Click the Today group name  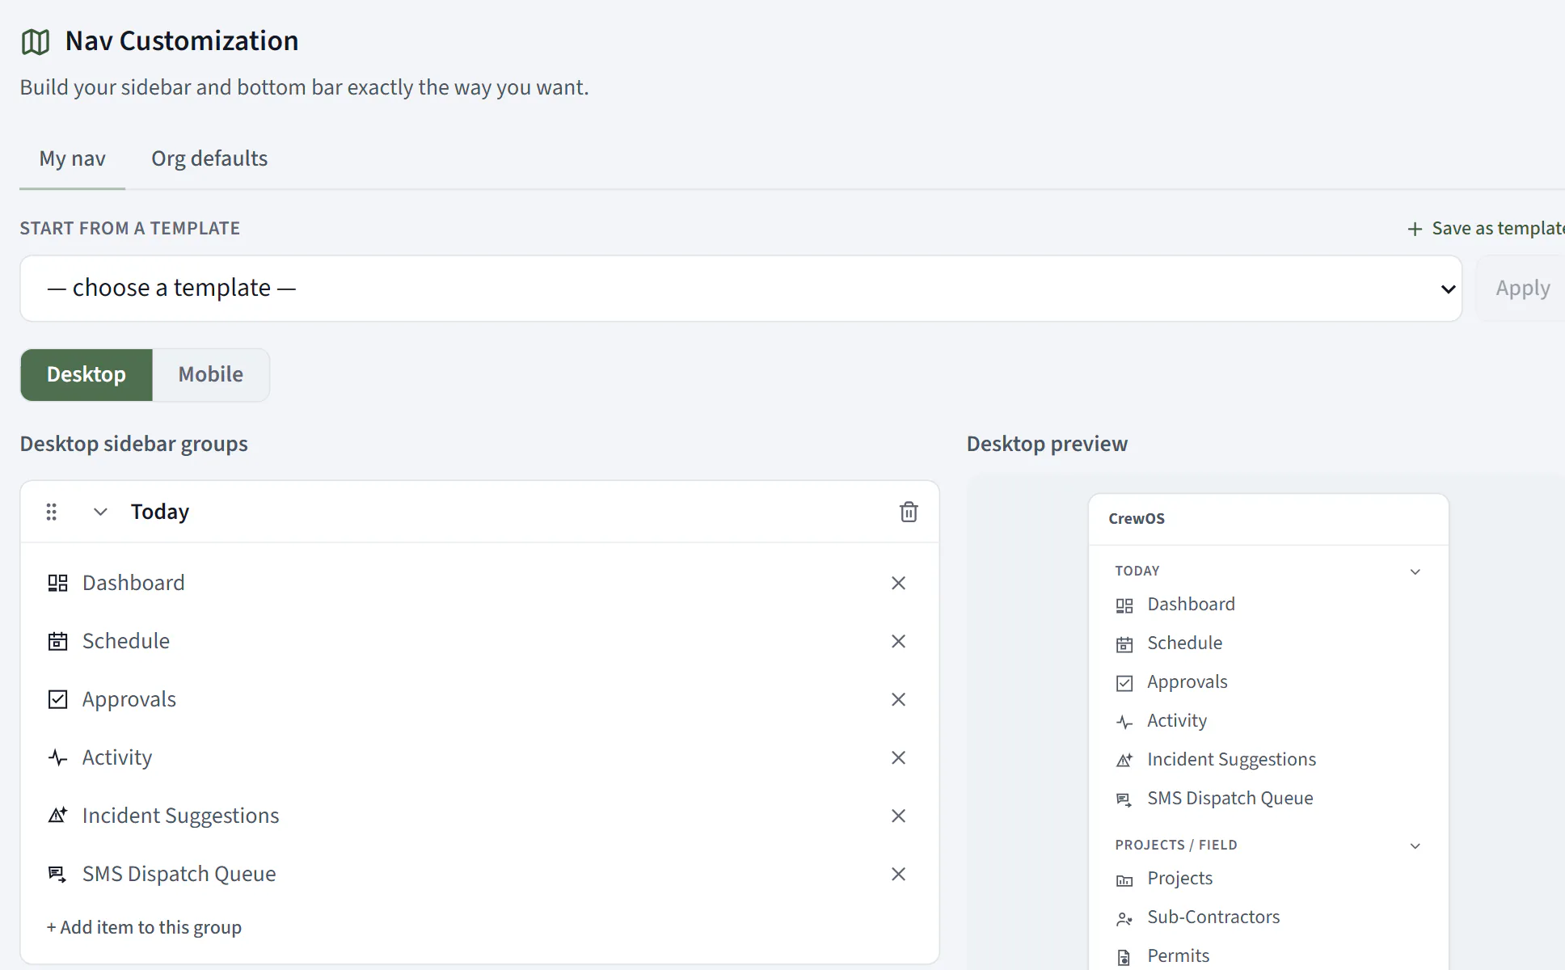pos(160,512)
